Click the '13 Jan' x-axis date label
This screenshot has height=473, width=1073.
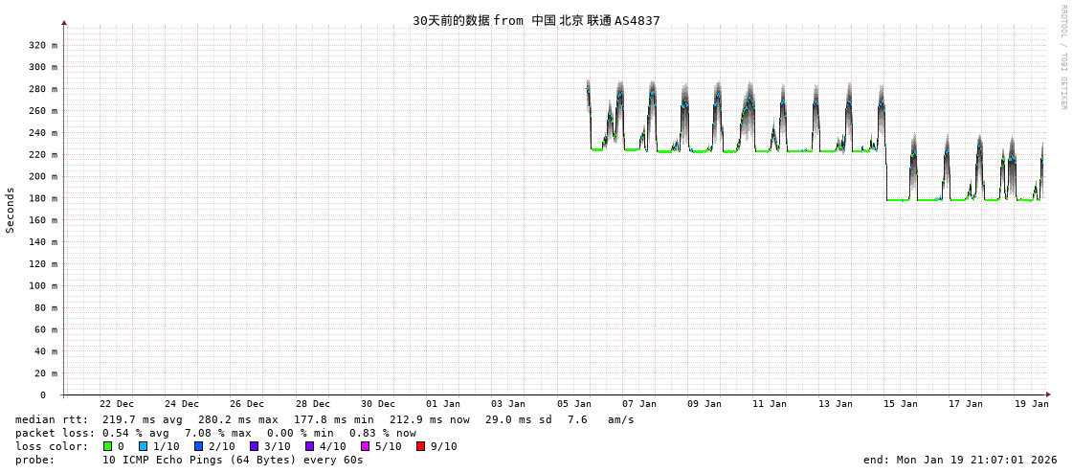[836, 404]
